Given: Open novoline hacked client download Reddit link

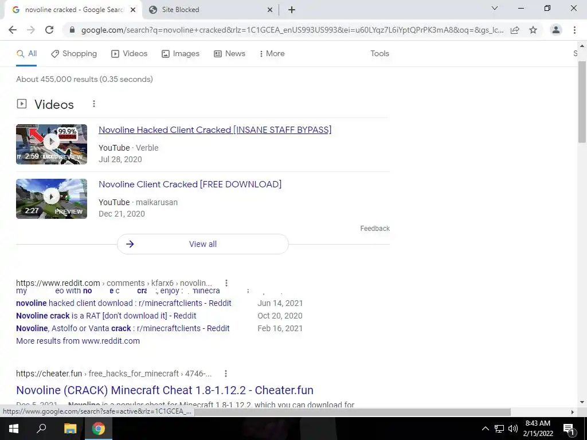Looking at the screenshot, I should pyautogui.click(x=124, y=303).
